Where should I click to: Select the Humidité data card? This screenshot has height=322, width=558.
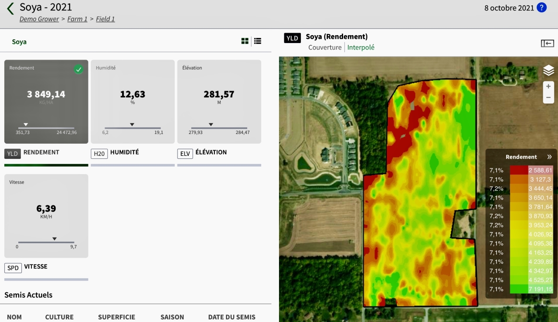133,102
